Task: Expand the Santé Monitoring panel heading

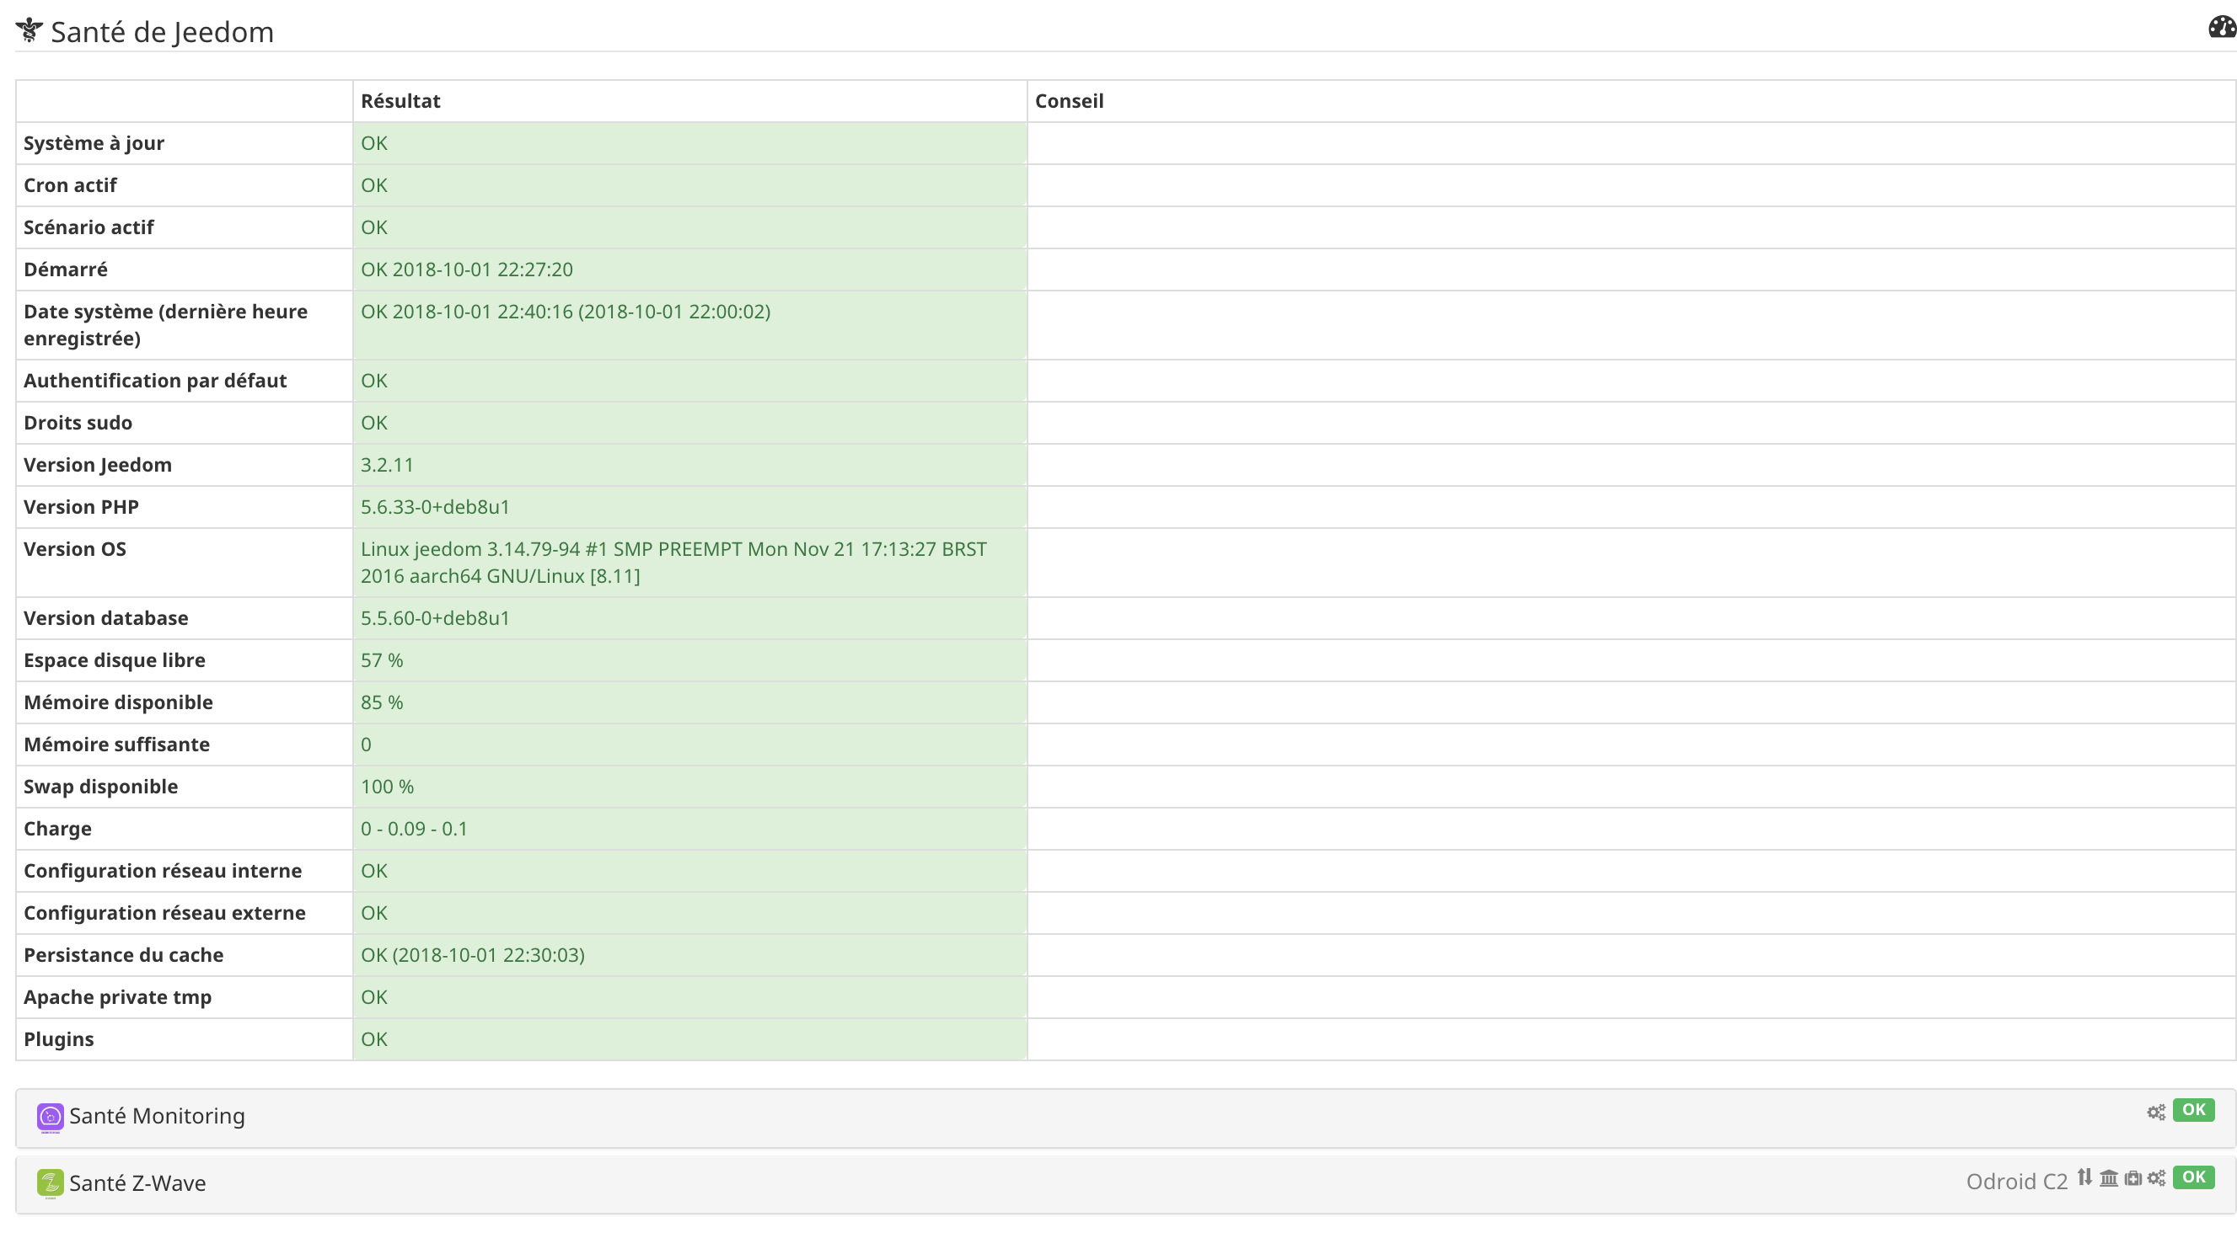Action: (1125, 1118)
